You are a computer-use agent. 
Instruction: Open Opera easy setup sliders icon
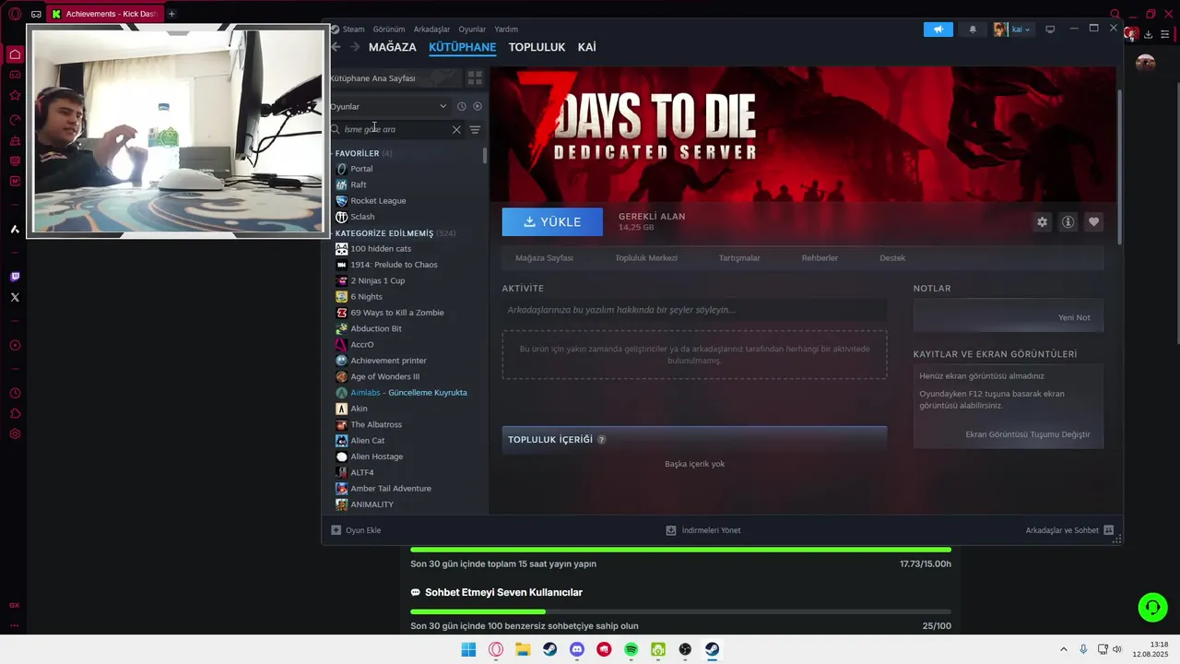coord(1164,35)
